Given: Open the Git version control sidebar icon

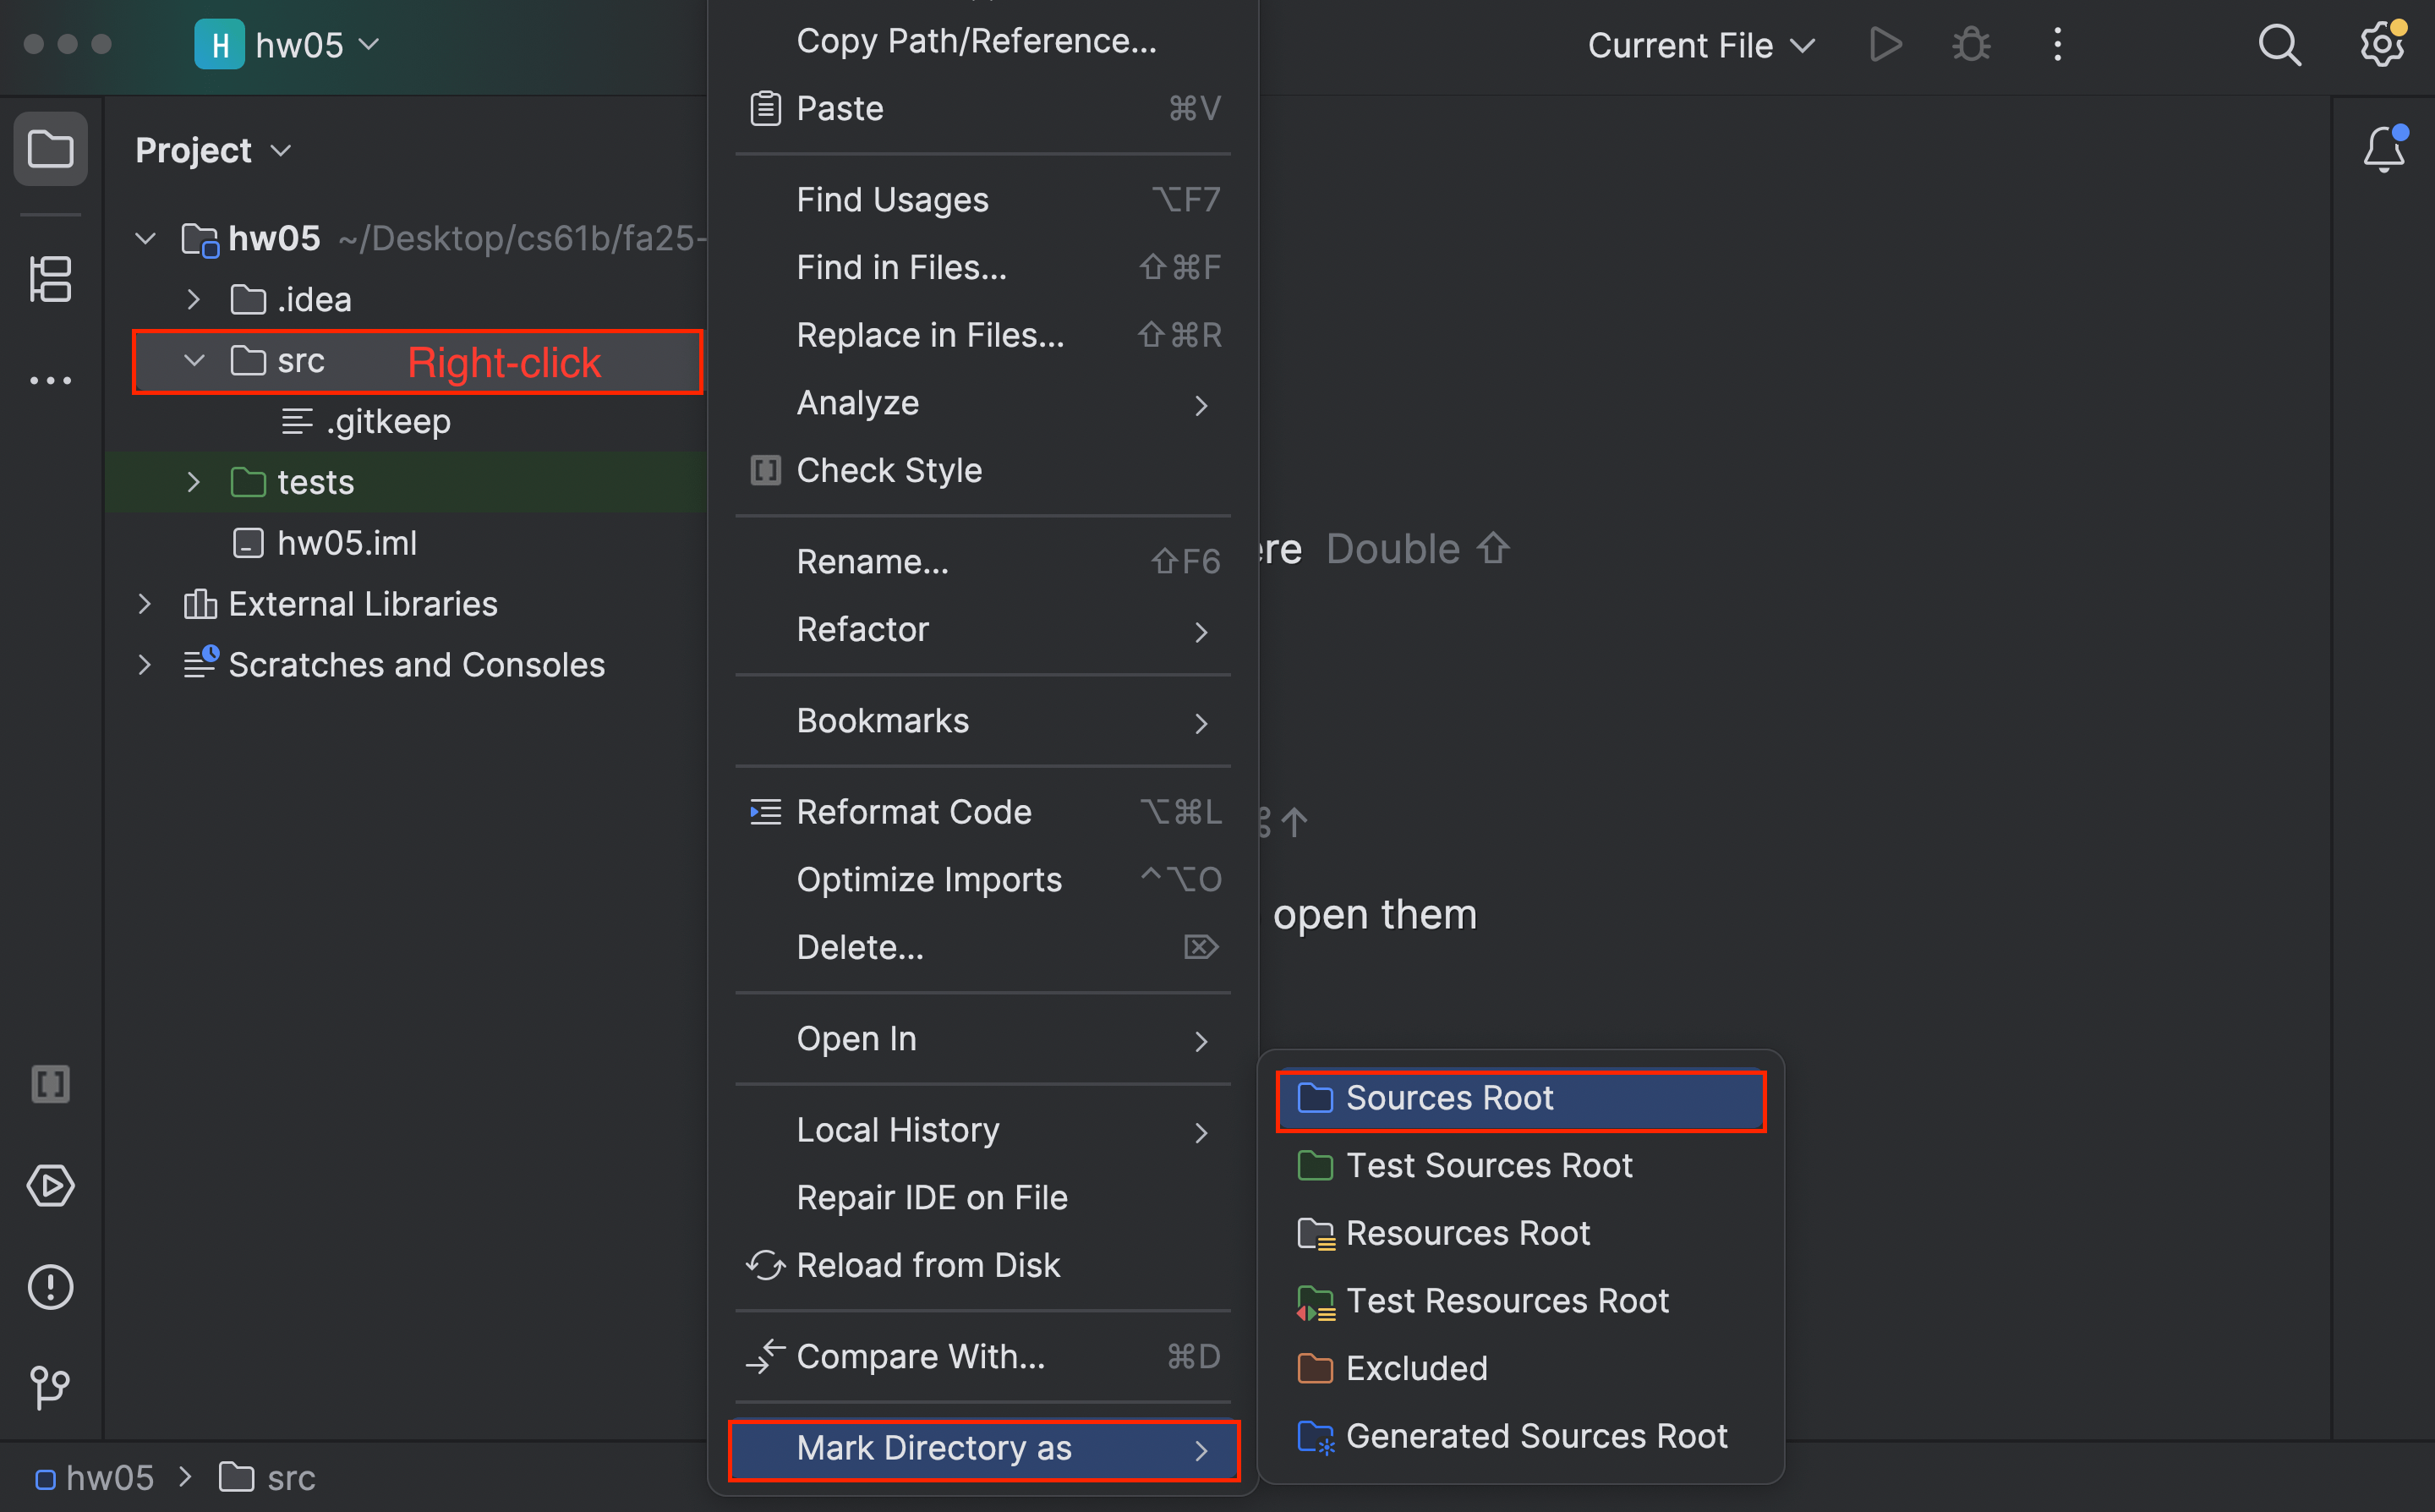Looking at the screenshot, I should pyautogui.click(x=50, y=1387).
